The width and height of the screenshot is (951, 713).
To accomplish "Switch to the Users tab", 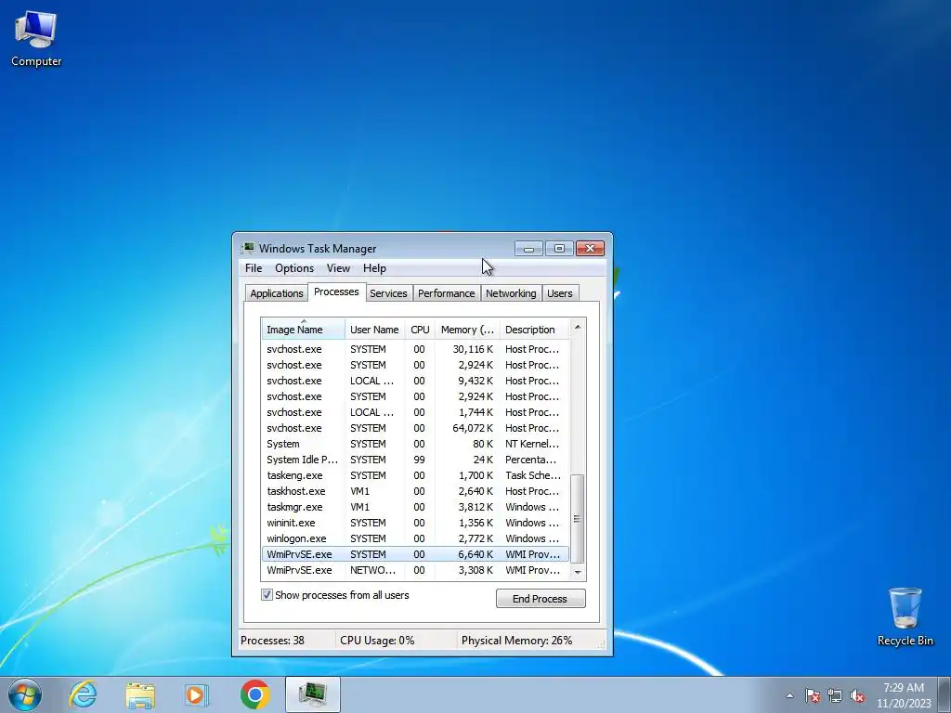I will [559, 293].
